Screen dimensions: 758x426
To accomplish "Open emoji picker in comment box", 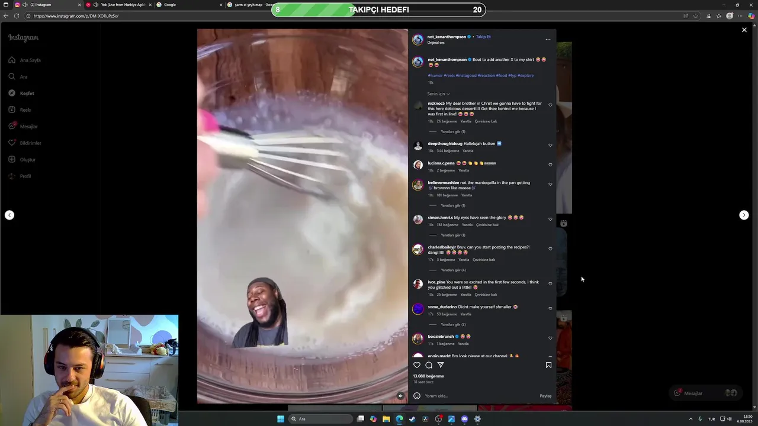I will pos(417,396).
